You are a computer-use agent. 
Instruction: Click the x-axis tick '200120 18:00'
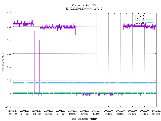[x=120, y=112]
